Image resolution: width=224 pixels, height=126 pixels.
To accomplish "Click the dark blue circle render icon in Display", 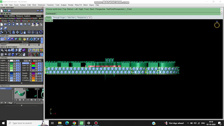I will click(32, 39).
